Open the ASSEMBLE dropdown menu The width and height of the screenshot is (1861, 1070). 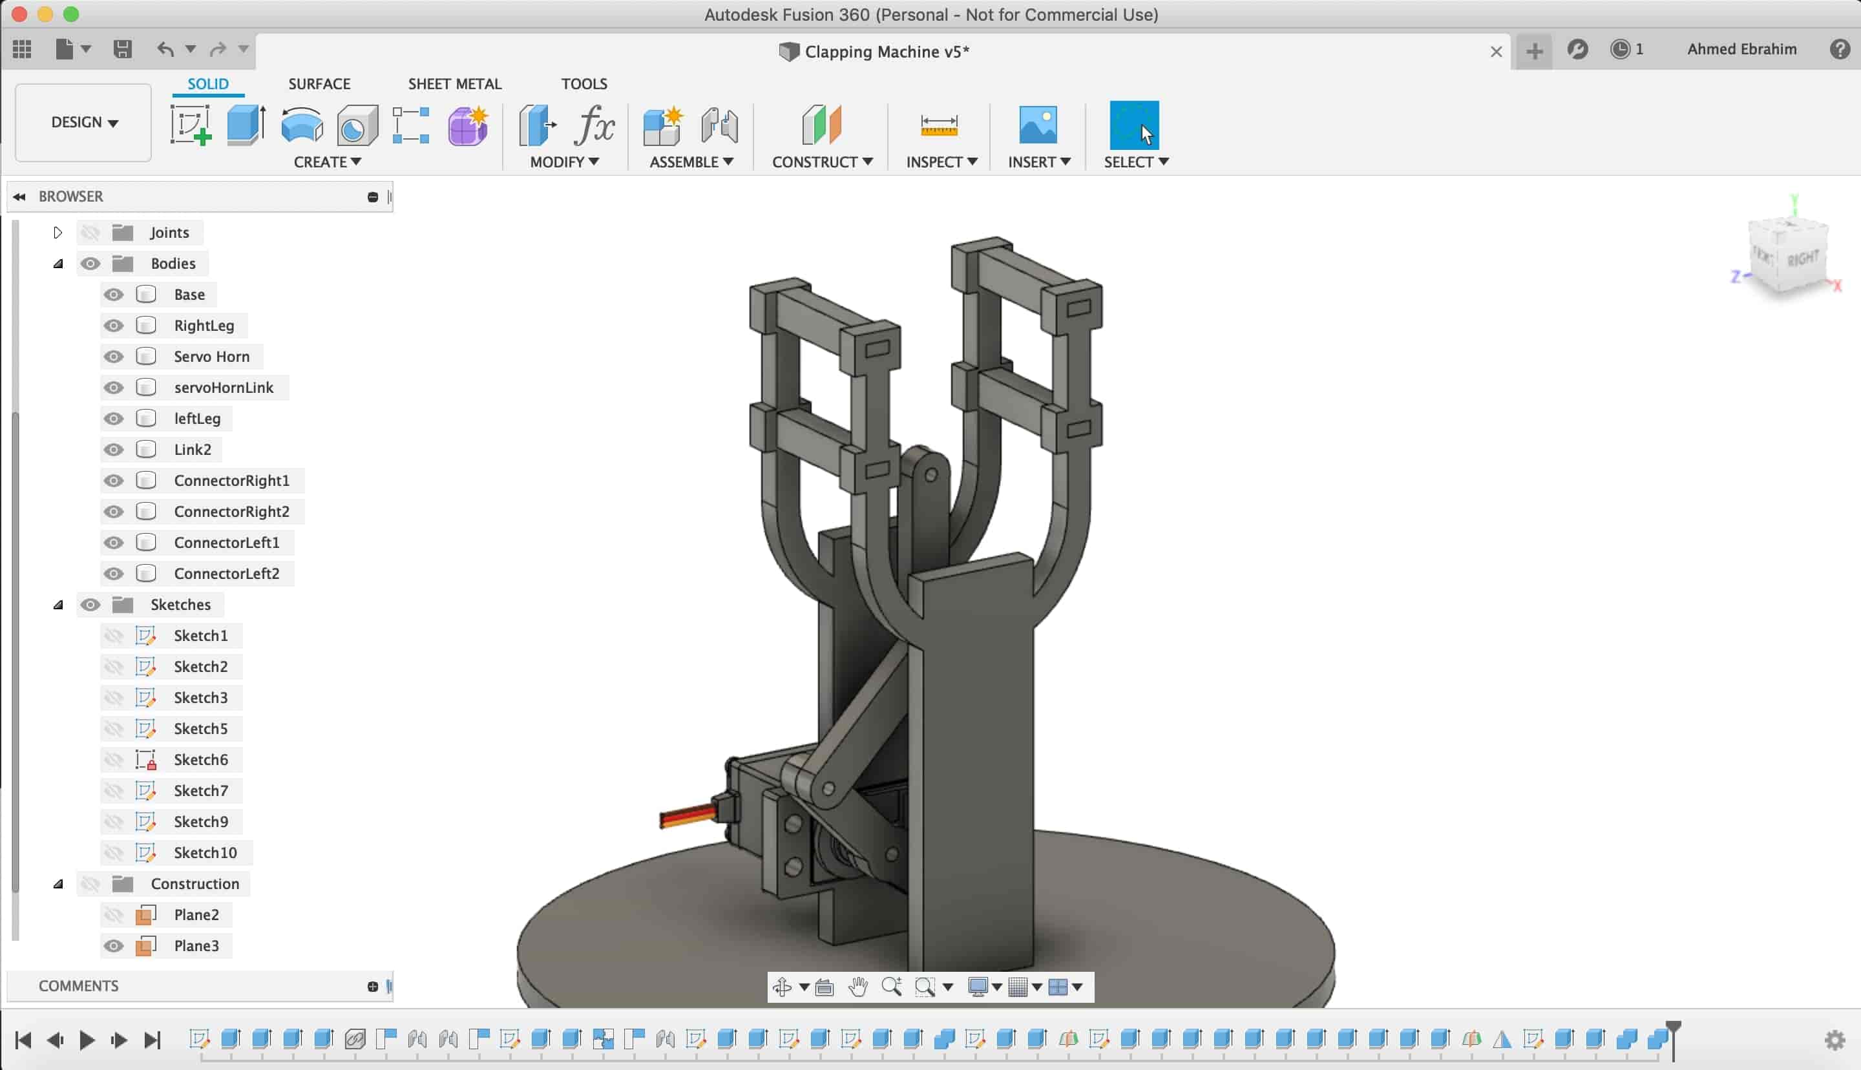pyautogui.click(x=691, y=162)
